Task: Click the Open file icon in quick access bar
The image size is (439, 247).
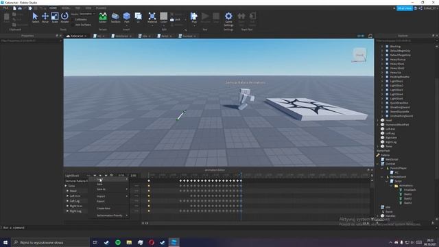Action: click(x=20, y=8)
